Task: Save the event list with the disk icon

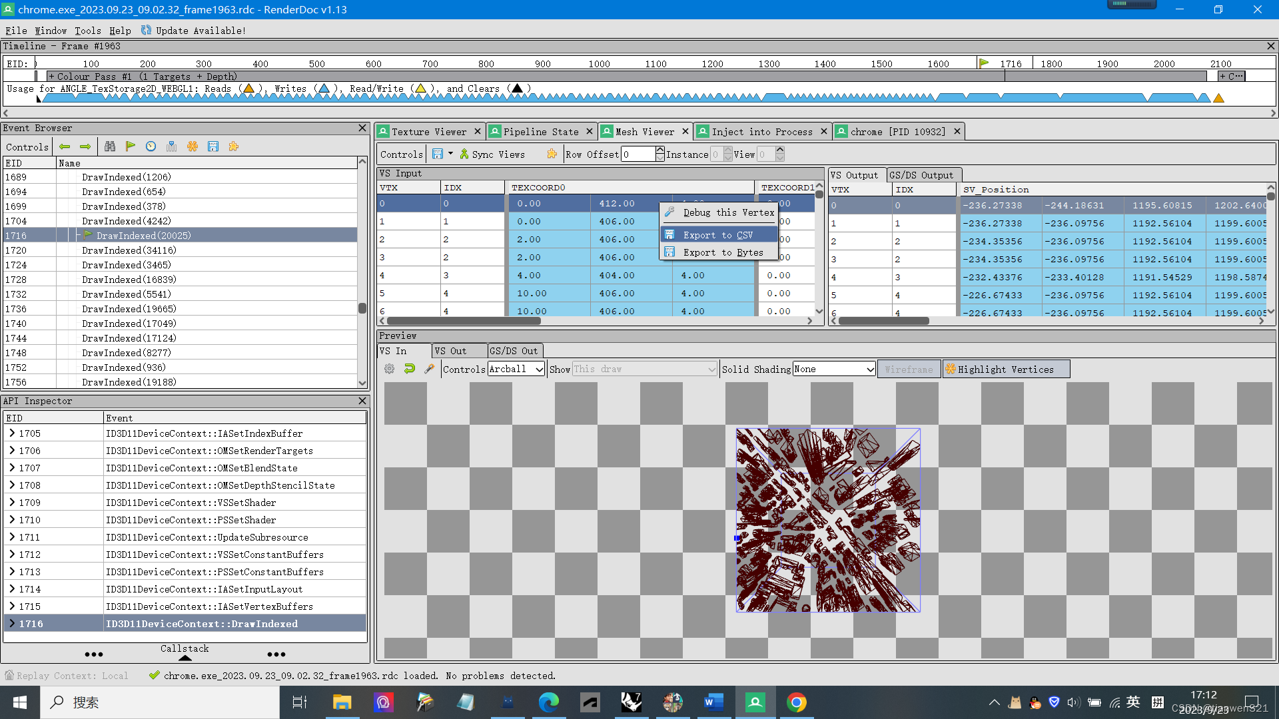Action: click(x=214, y=146)
